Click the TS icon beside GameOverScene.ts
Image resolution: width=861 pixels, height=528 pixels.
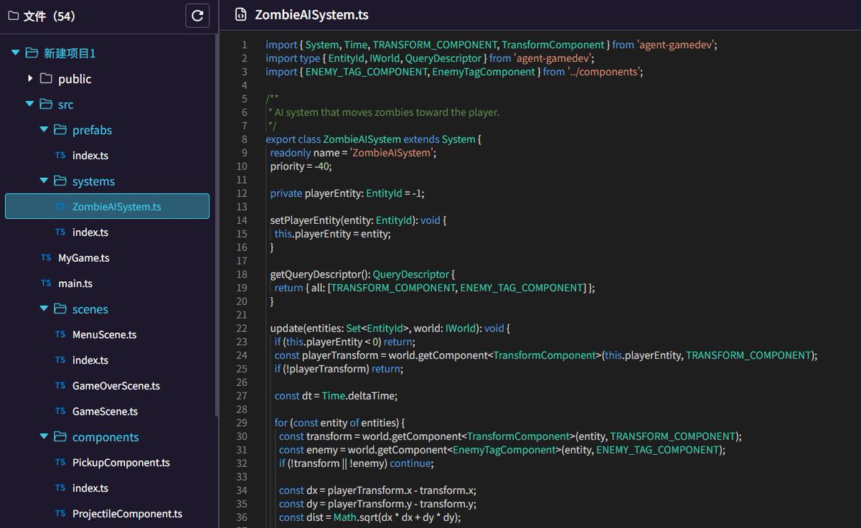pyautogui.click(x=60, y=385)
